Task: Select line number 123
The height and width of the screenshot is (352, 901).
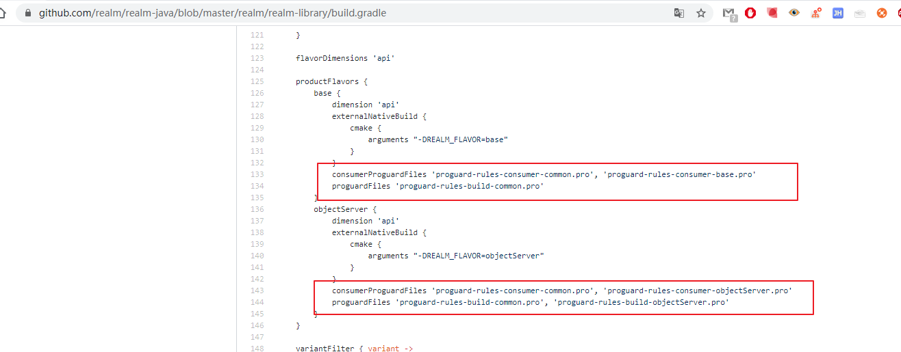Action: tap(257, 58)
